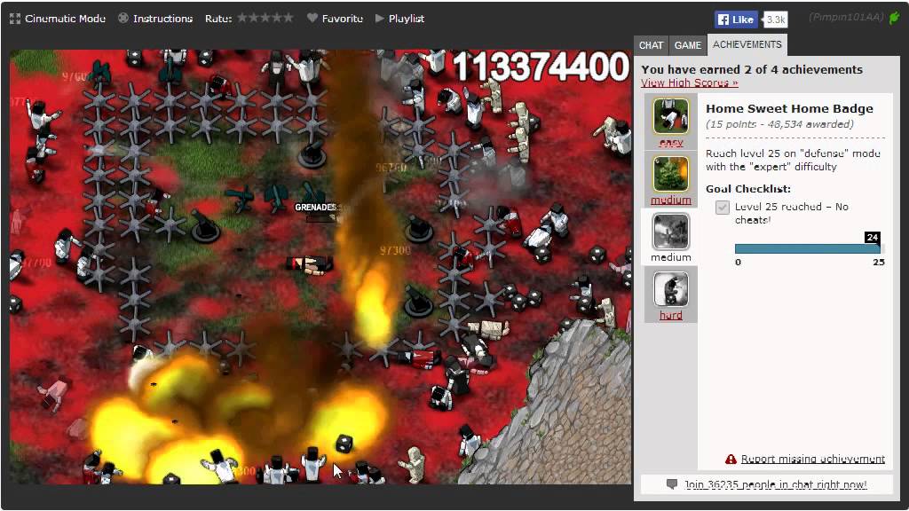Screen dimensions: 909x511
Task: Switch to the GAME tab
Action: (688, 45)
